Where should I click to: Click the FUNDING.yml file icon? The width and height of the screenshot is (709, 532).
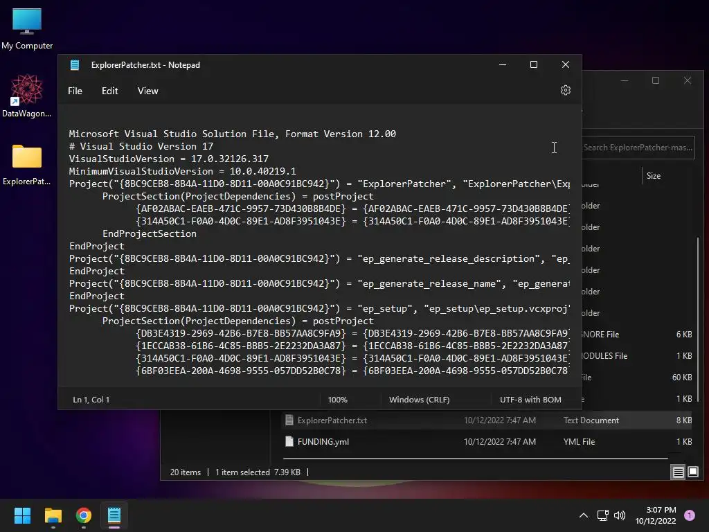289,441
